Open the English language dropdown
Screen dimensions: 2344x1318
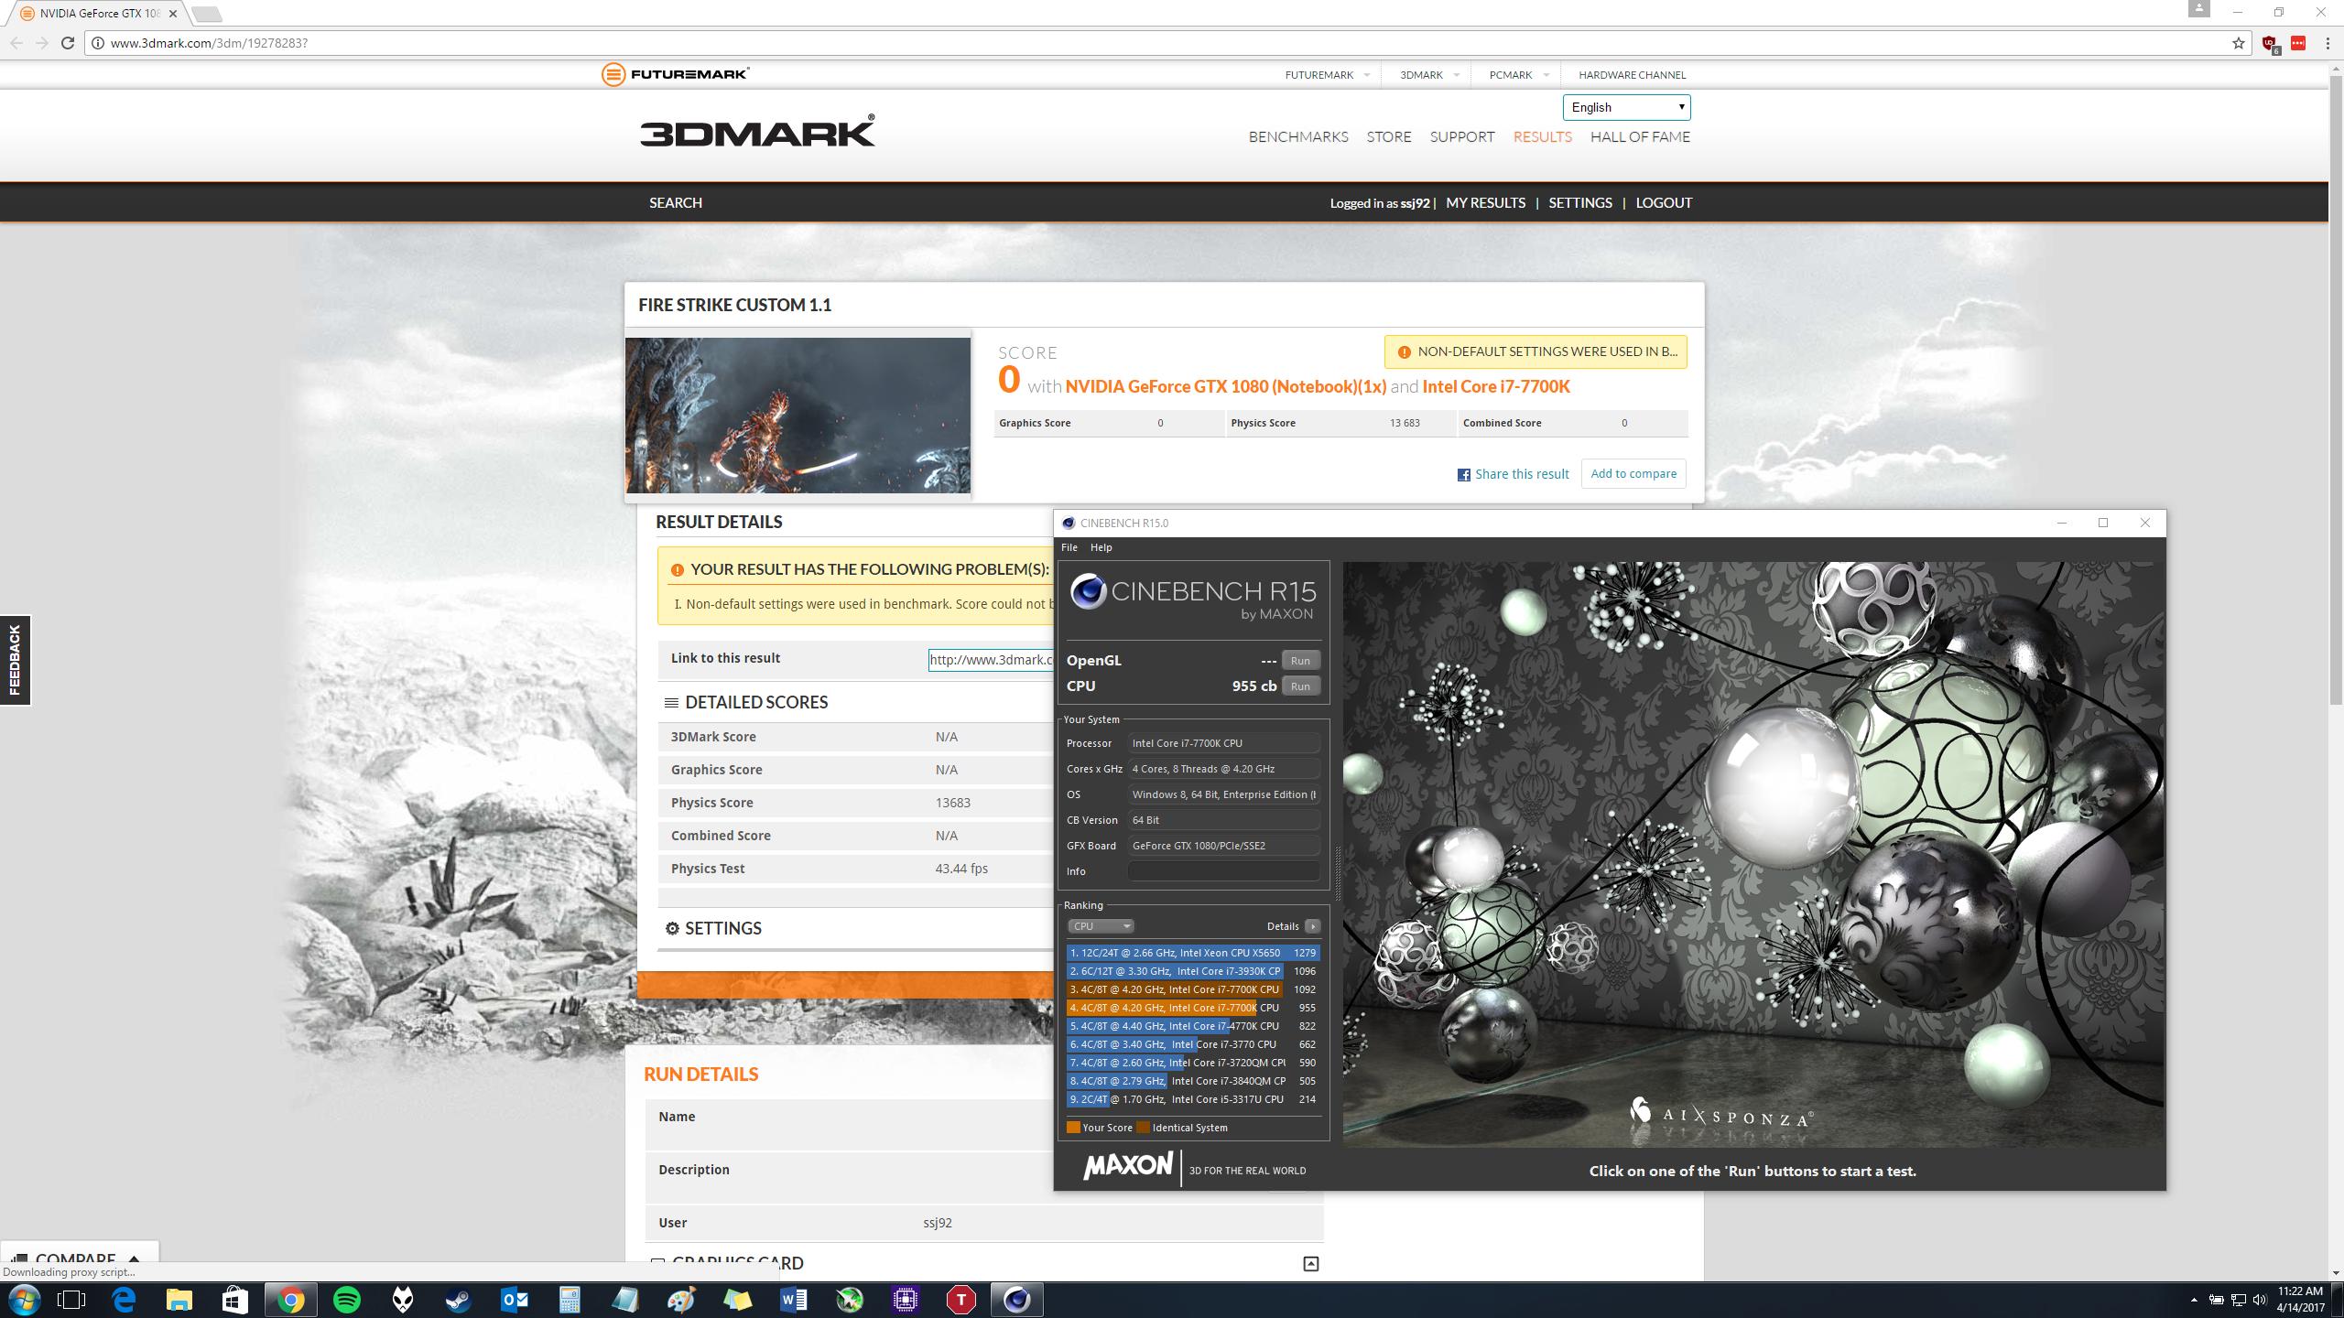click(1625, 107)
